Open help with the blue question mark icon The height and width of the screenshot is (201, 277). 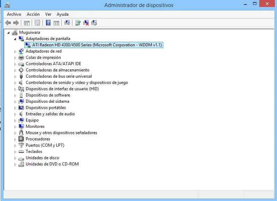click(48, 23)
